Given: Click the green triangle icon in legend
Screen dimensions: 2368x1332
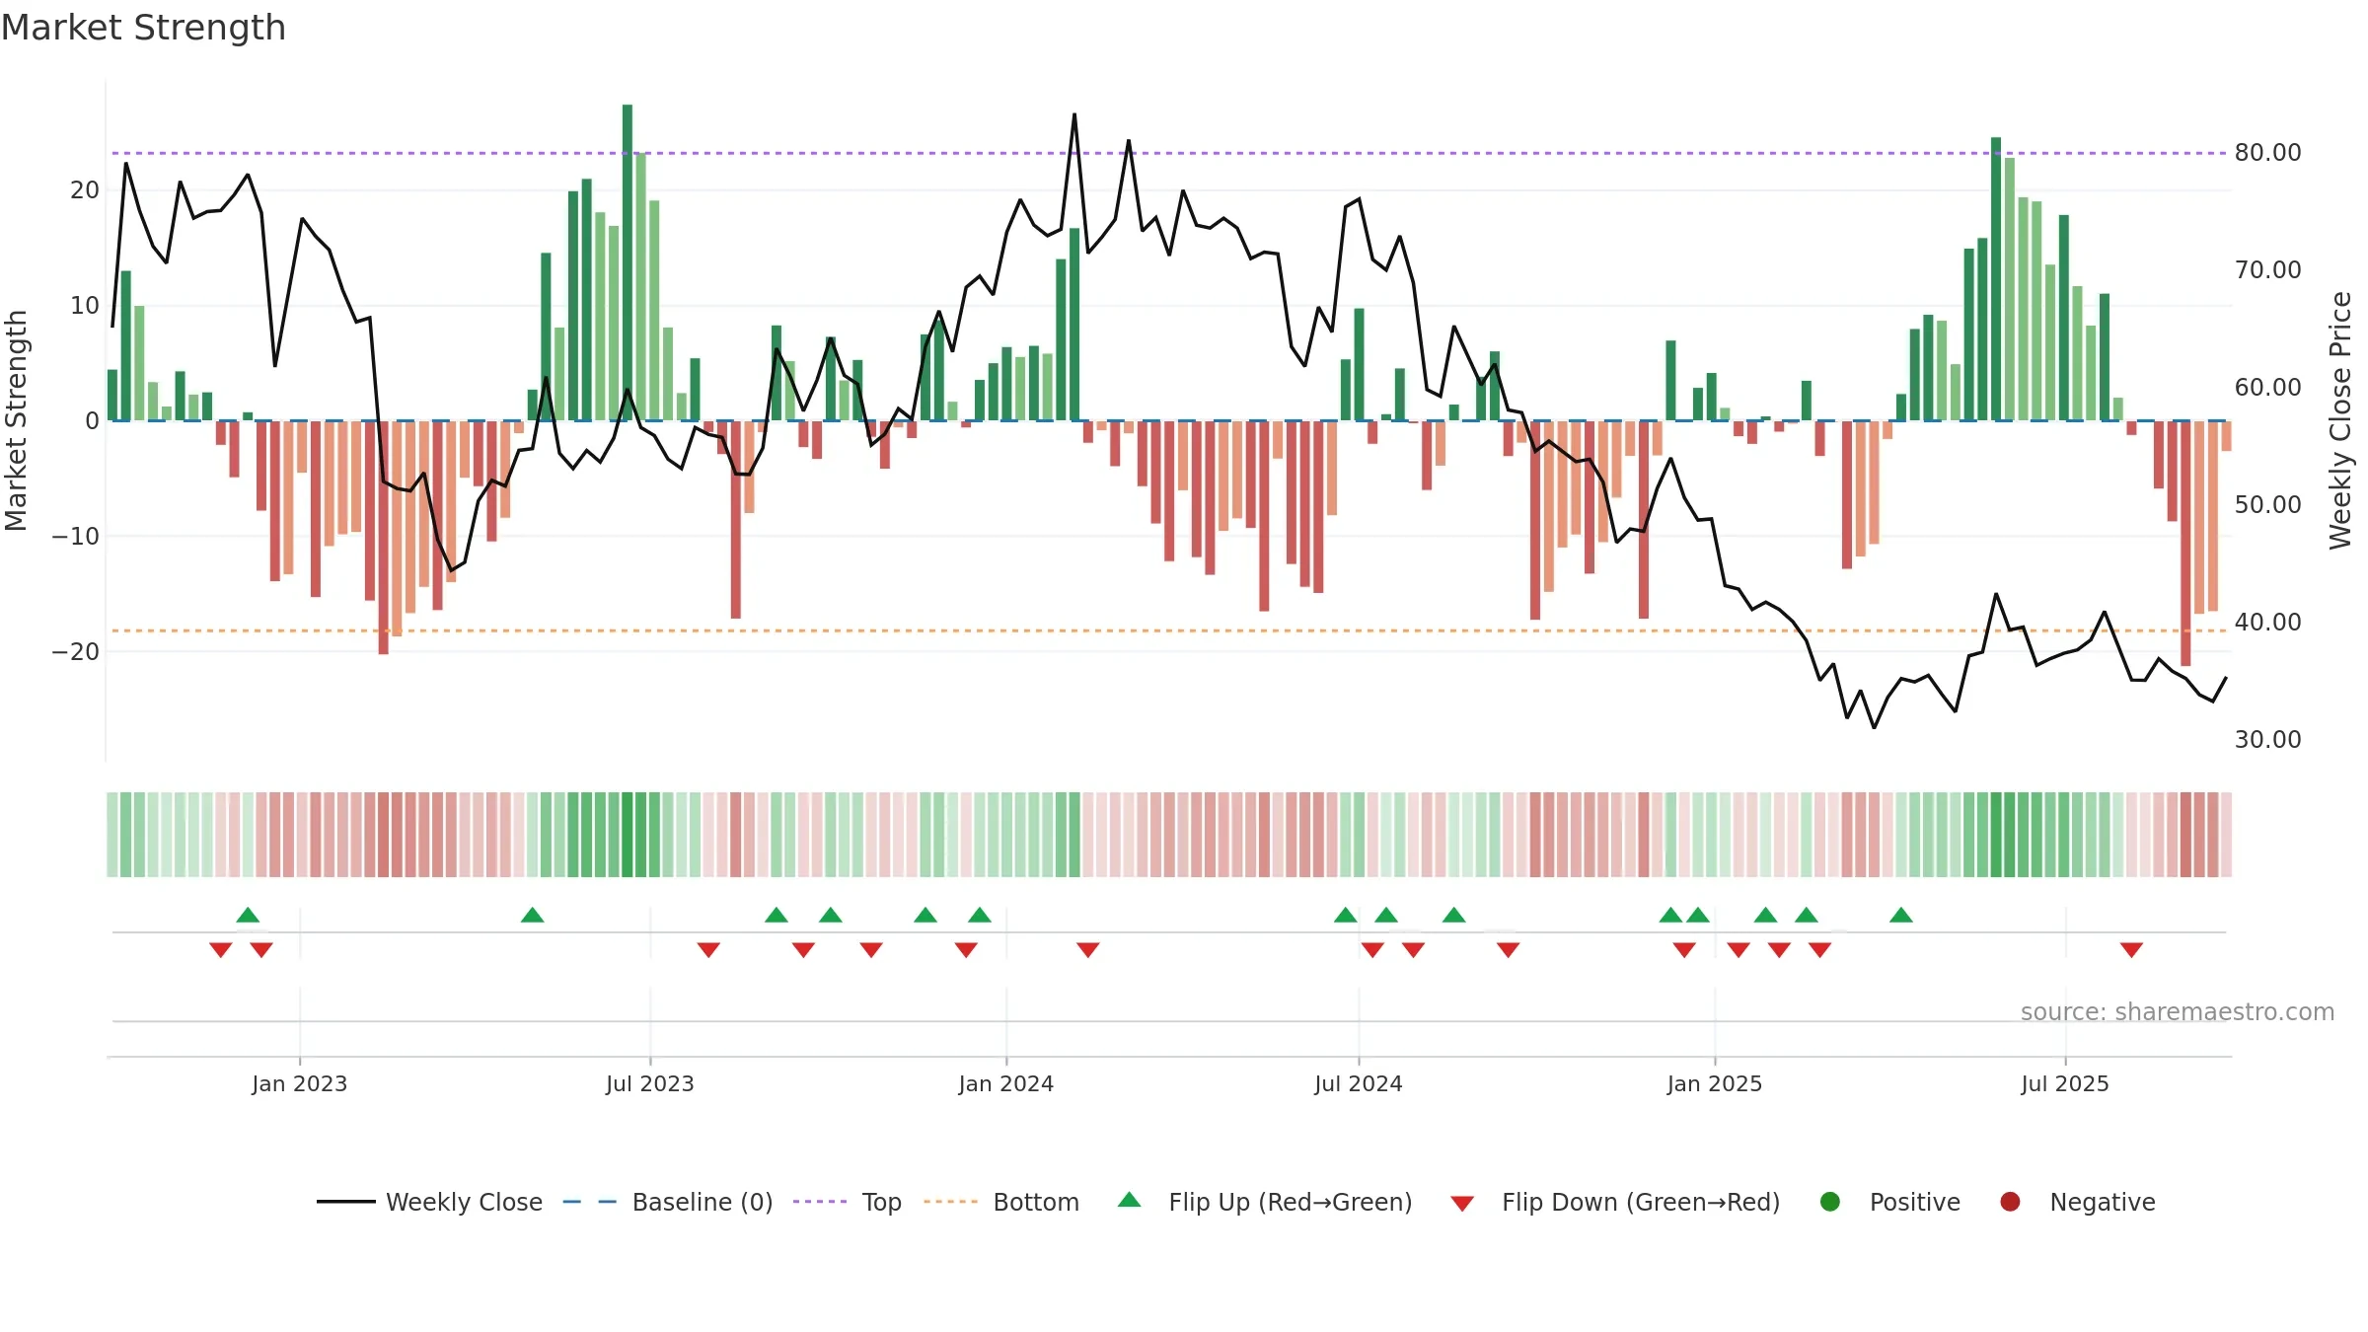Looking at the screenshot, I should [x=1130, y=1200].
